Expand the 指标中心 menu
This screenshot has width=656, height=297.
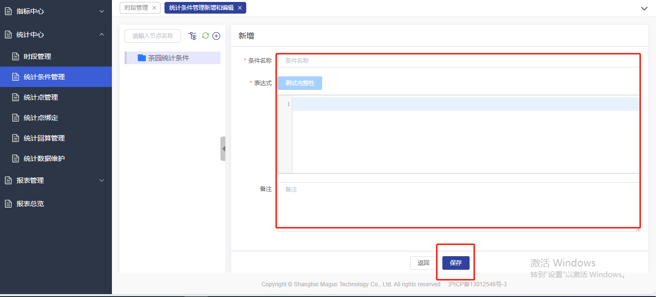(x=101, y=11)
